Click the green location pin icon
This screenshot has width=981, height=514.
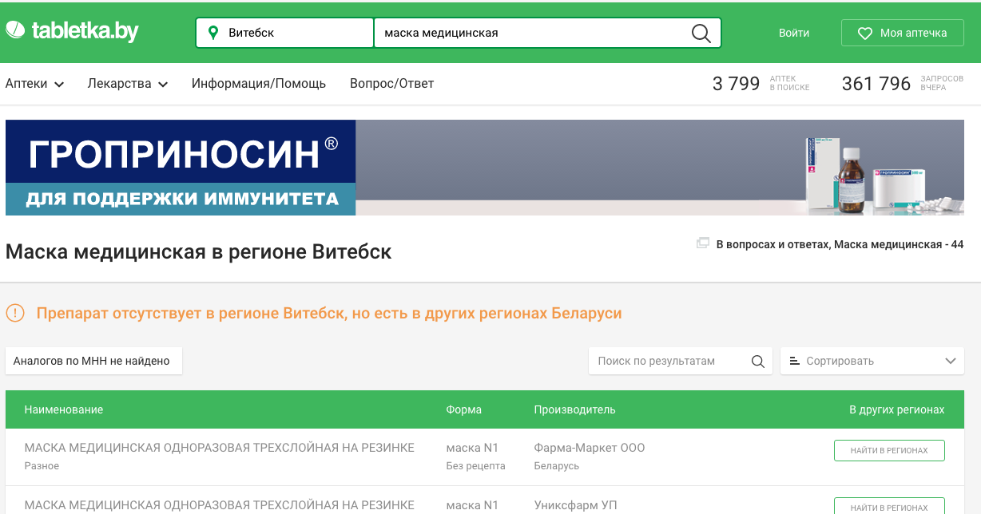point(212,33)
